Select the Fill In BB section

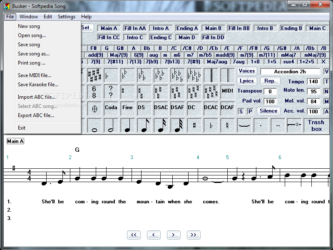coord(239,28)
